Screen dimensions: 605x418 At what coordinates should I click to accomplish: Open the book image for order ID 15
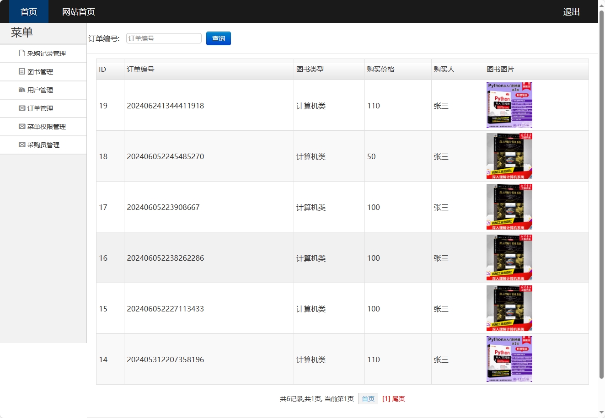coord(509,308)
